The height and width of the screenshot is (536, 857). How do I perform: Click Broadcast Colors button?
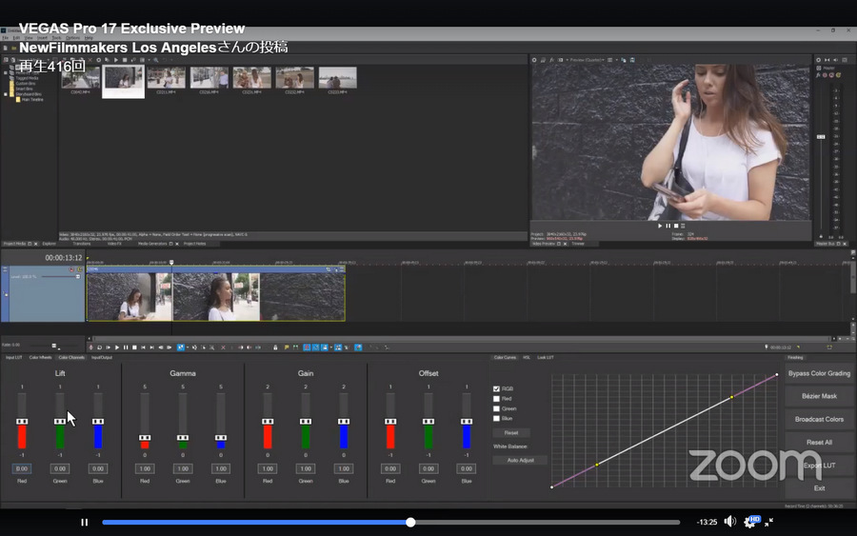coord(819,419)
